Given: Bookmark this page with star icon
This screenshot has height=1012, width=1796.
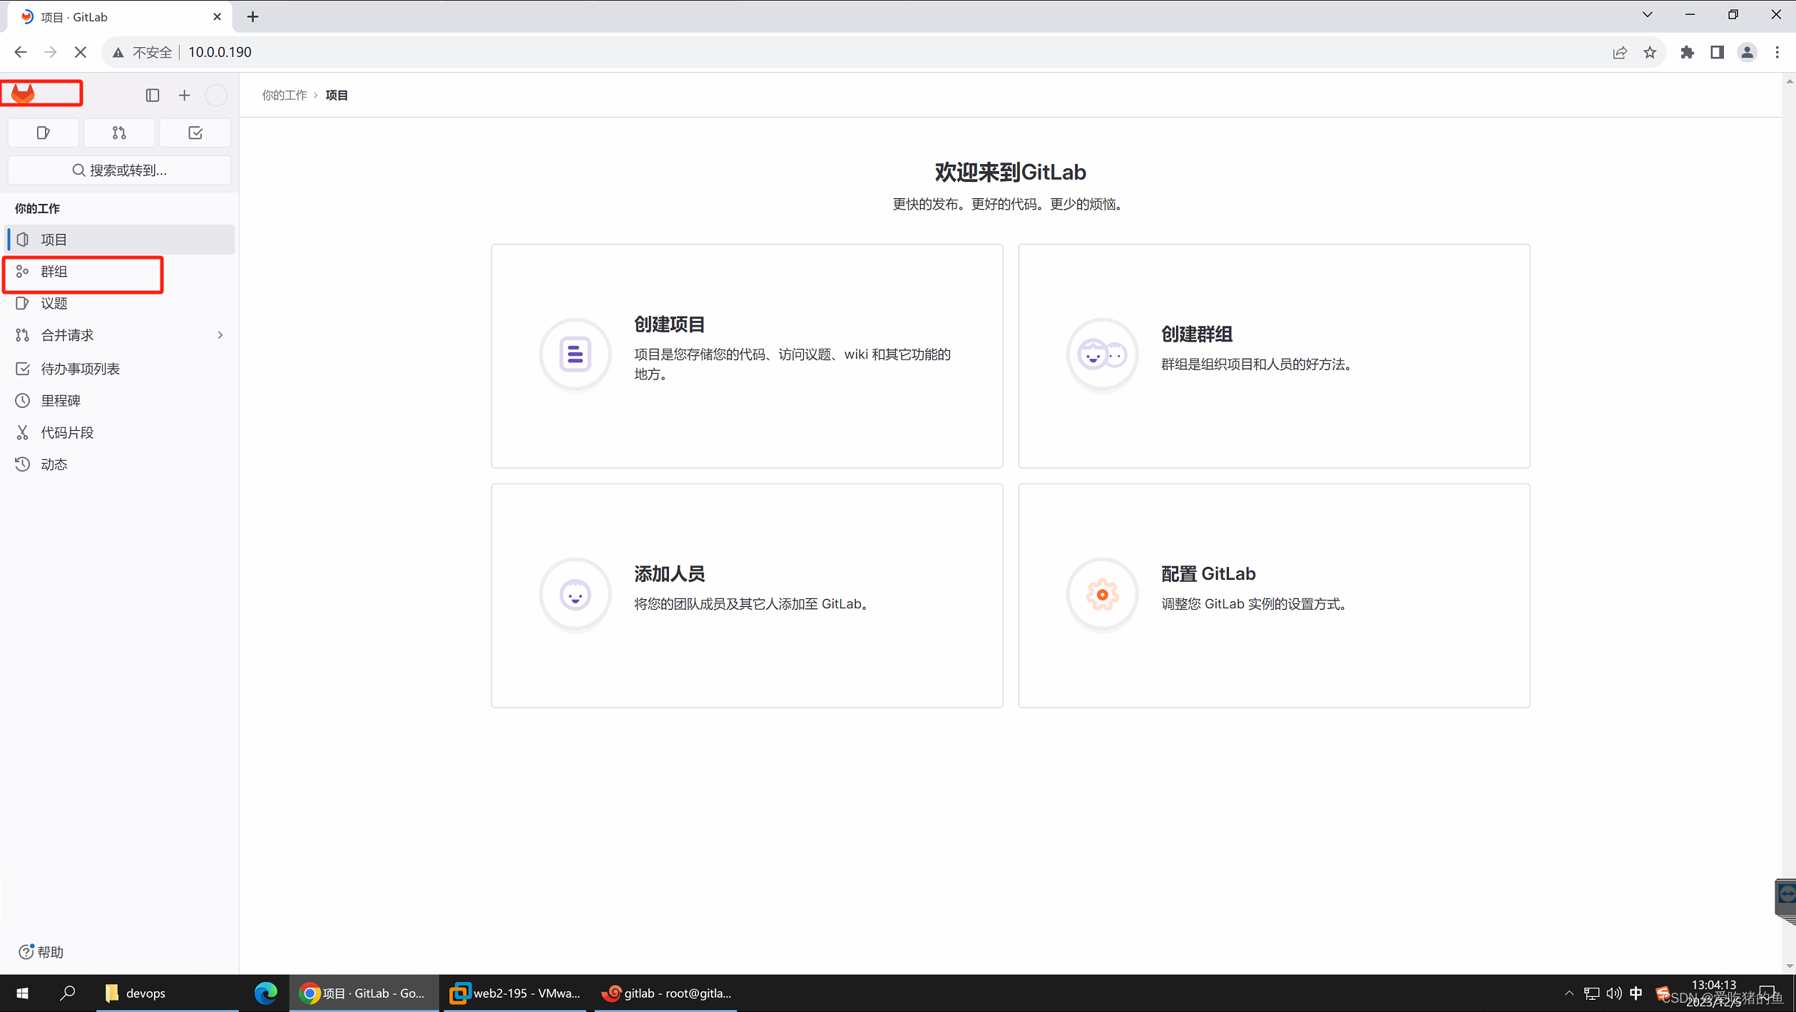Looking at the screenshot, I should 1650,52.
